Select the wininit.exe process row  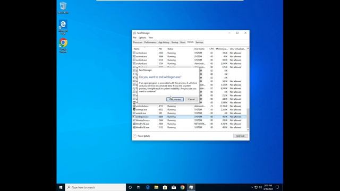(x=190, y=113)
